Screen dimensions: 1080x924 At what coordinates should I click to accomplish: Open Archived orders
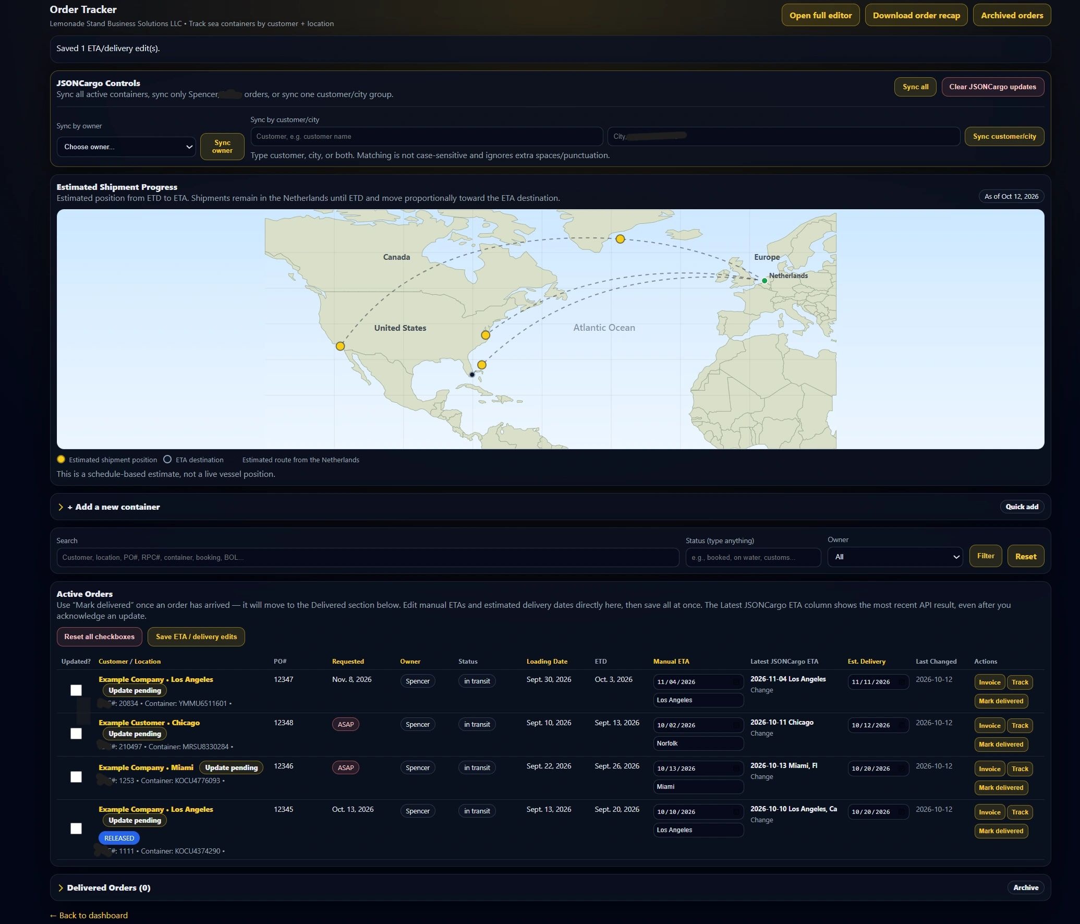coord(1012,15)
